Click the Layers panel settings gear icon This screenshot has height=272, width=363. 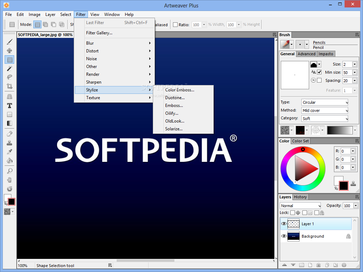[344, 265]
